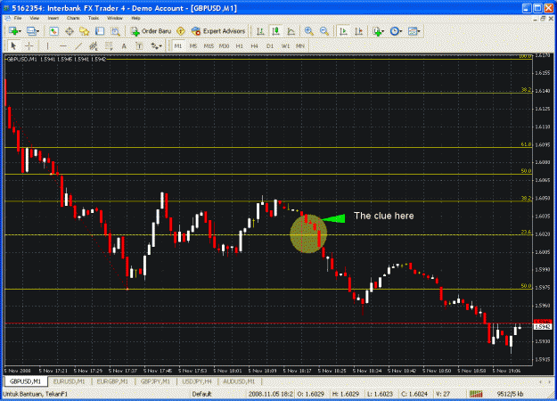Switch to the GBPJPY,M1 chart tab
557x401 pixels.
pyautogui.click(x=155, y=381)
